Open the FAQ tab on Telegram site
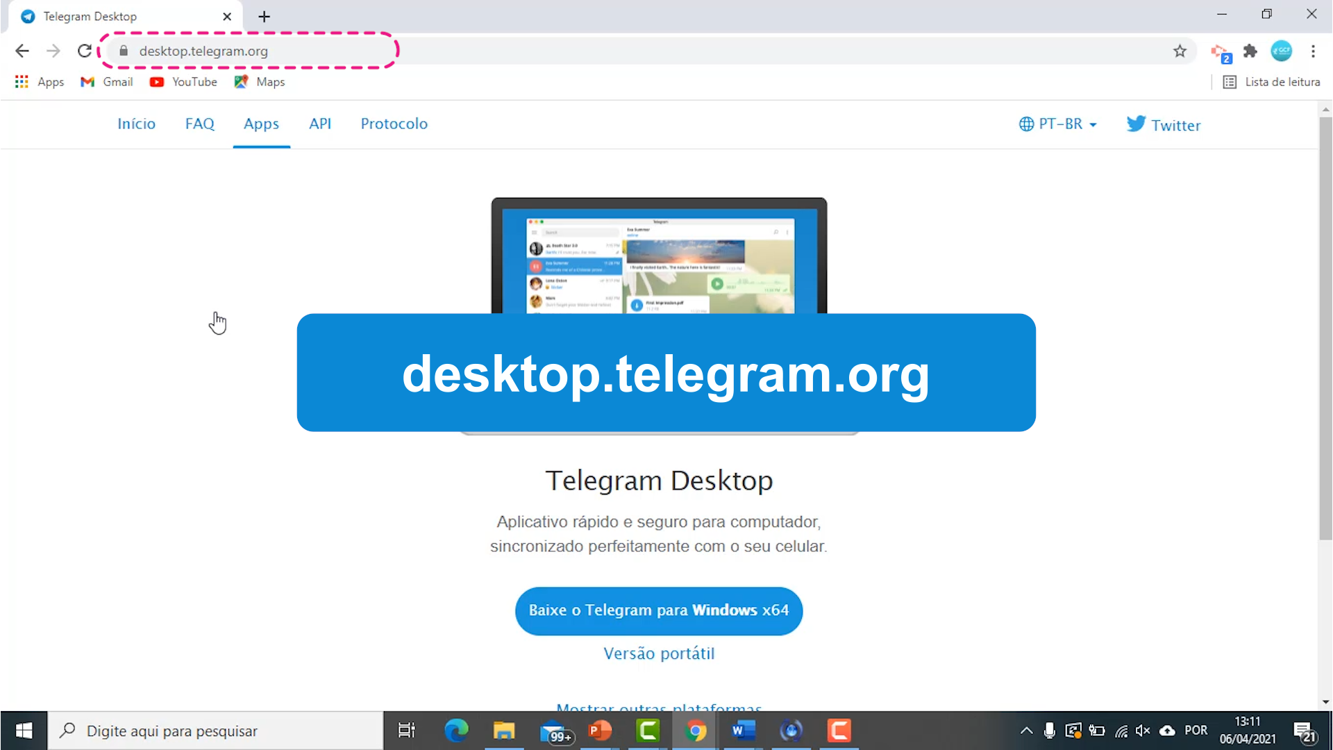Screen dimensions: 1333x750 pyautogui.click(x=199, y=124)
